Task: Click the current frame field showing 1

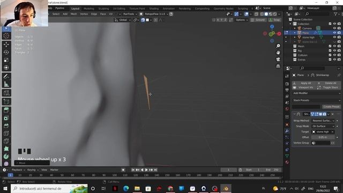Action: click(x=228, y=170)
